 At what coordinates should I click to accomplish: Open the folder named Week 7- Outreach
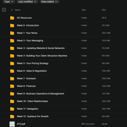26,78
